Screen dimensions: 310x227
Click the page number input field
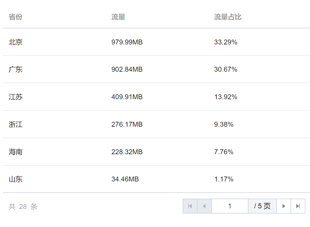[x=230, y=206]
